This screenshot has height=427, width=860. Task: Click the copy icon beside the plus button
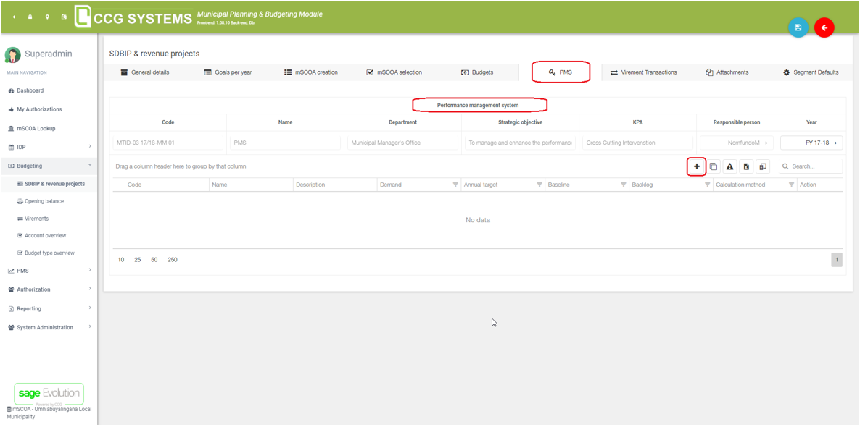coord(714,166)
